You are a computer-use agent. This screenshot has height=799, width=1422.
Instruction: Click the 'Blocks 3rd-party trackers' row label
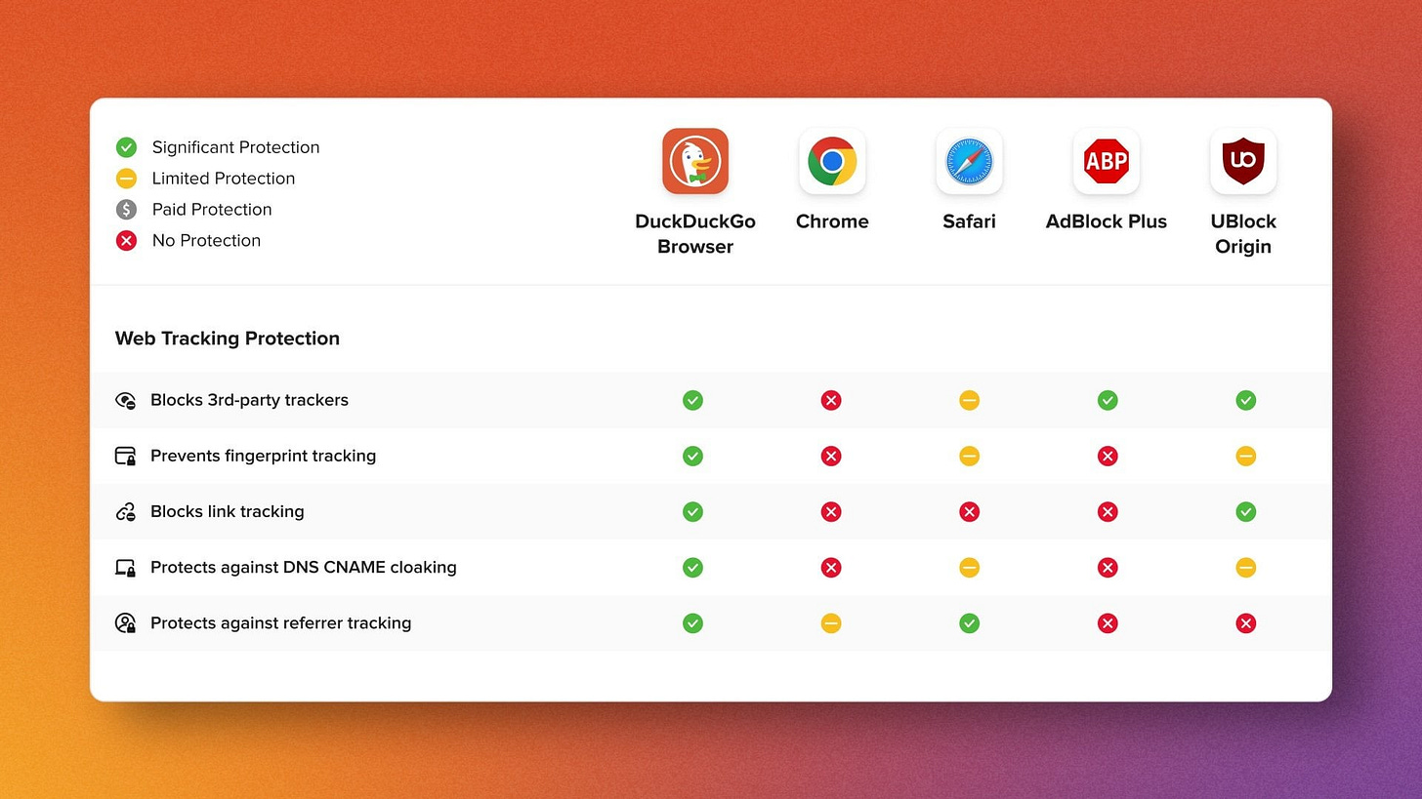click(x=249, y=400)
